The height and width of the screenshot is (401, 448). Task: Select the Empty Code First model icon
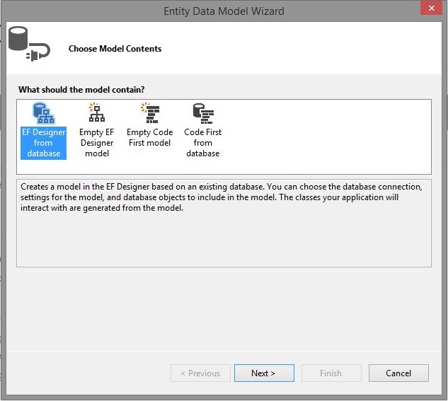click(149, 113)
